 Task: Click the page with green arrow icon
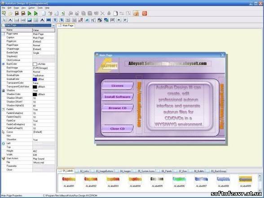pos(63,13)
